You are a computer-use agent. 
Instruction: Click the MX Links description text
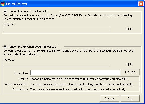pos(68,17)
